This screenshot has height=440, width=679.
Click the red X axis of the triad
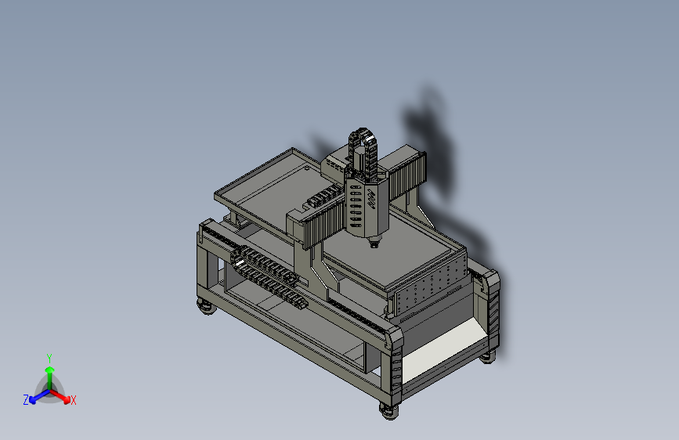pyautogui.click(x=60, y=396)
